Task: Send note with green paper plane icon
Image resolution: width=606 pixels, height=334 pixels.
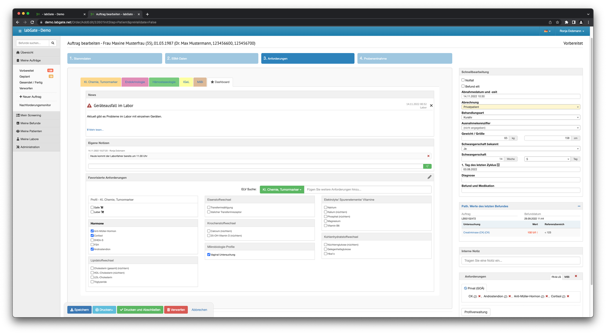Action: pyautogui.click(x=427, y=166)
